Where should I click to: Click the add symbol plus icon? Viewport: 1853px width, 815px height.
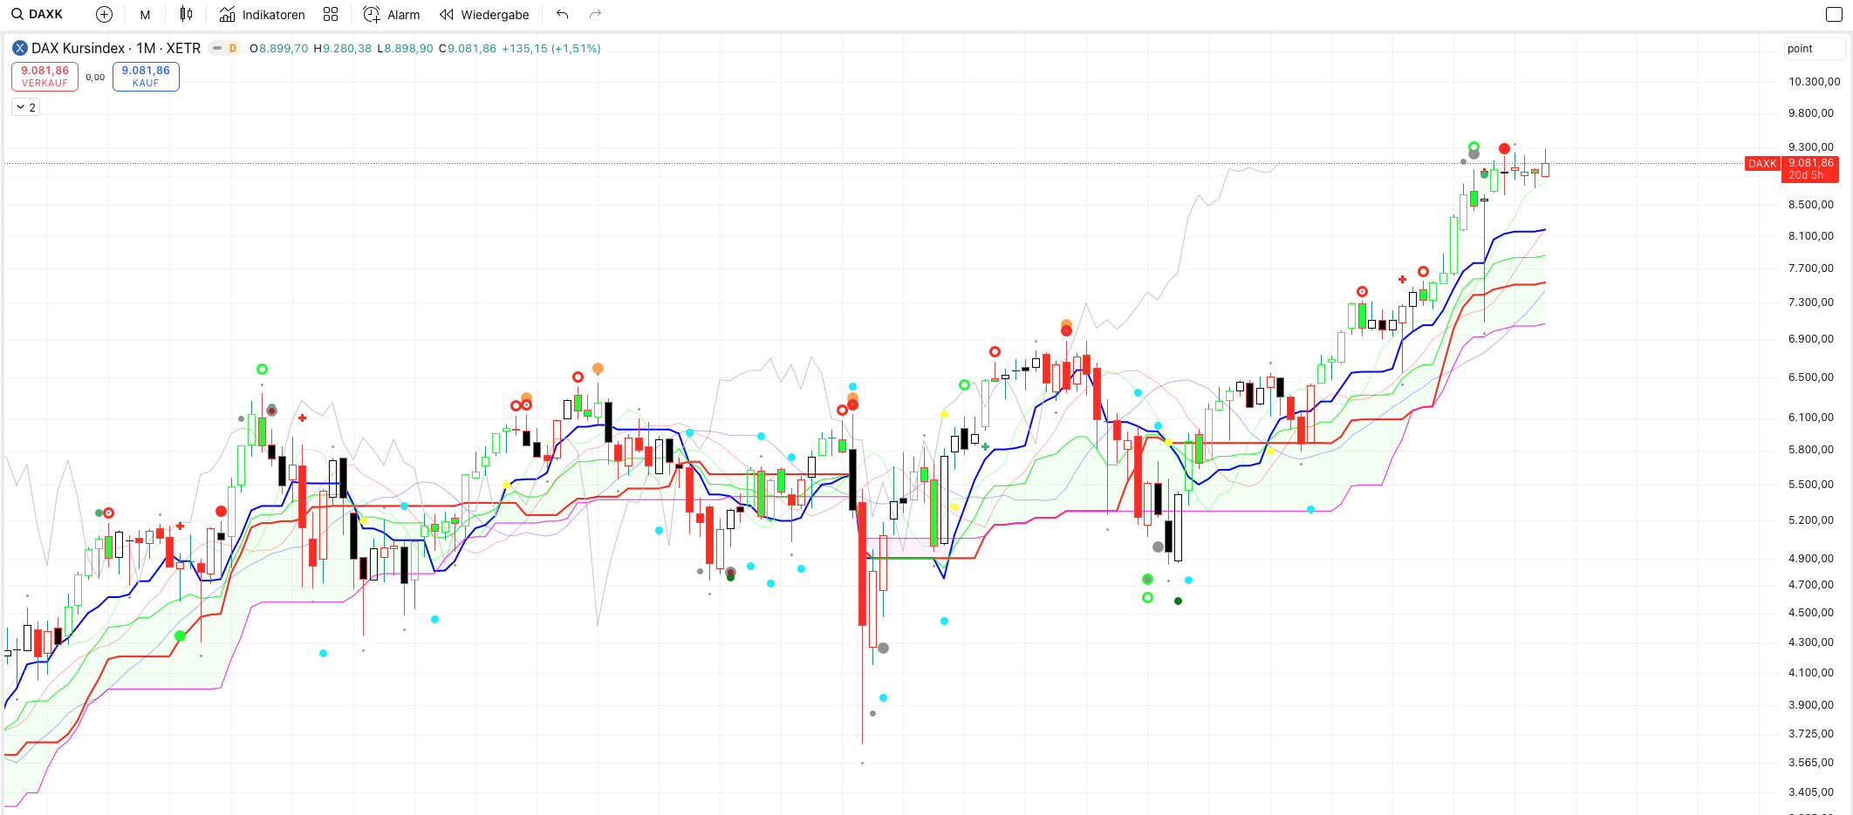tap(104, 15)
